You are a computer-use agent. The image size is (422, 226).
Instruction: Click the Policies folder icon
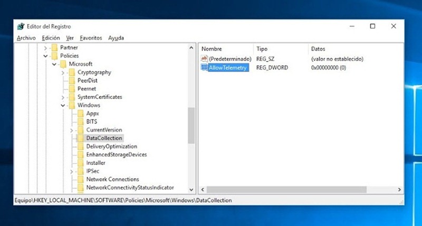point(55,56)
